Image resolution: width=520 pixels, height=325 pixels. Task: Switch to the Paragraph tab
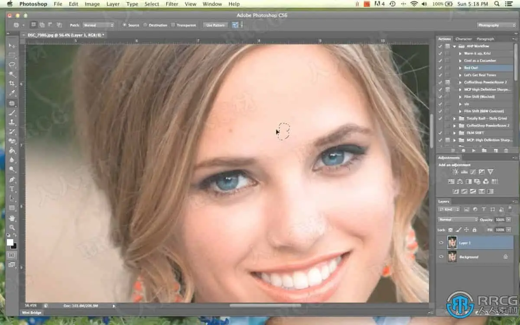(x=485, y=39)
